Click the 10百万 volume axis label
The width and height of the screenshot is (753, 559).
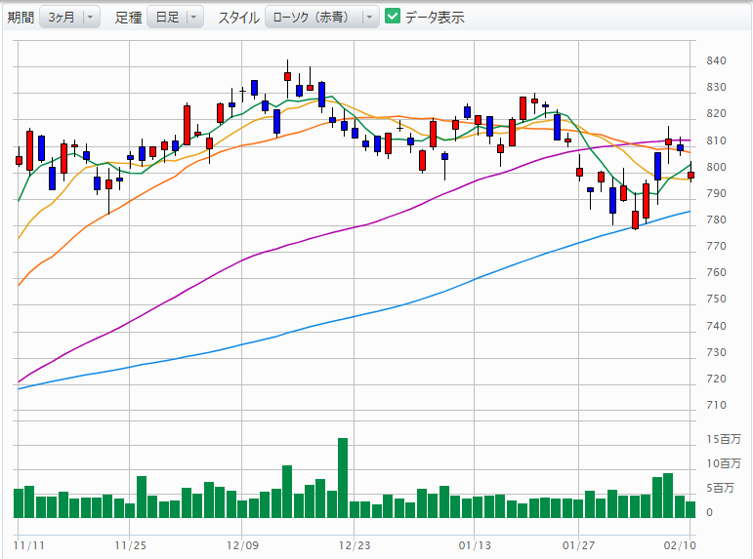(x=724, y=463)
